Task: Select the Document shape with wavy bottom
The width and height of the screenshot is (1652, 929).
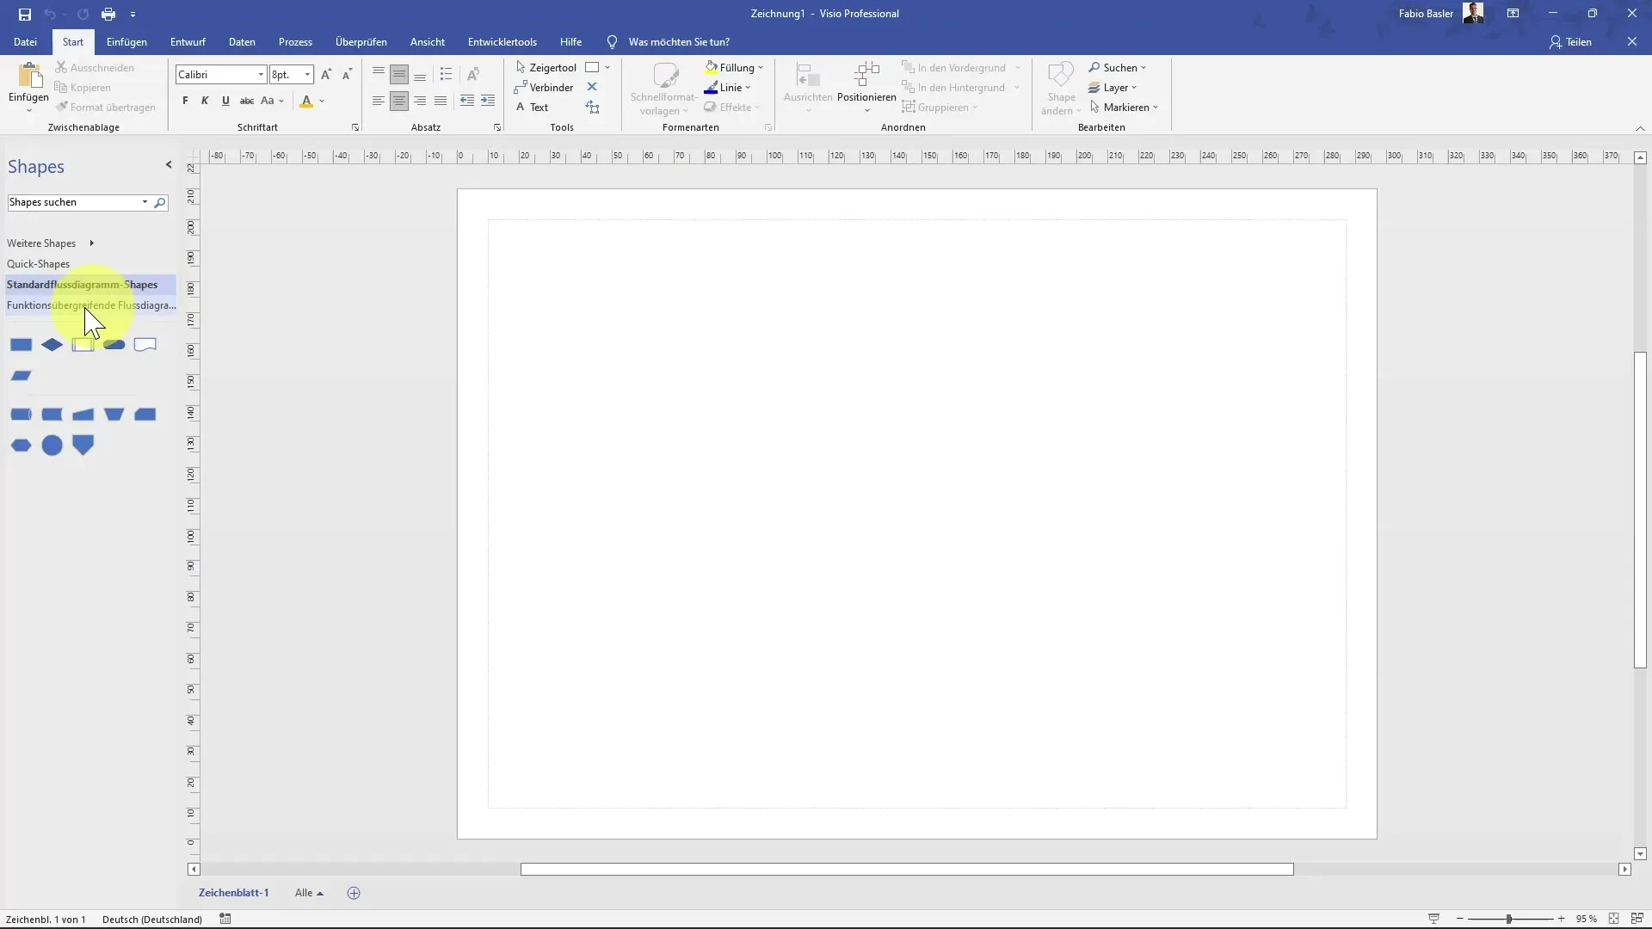Action: pos(145,345)
